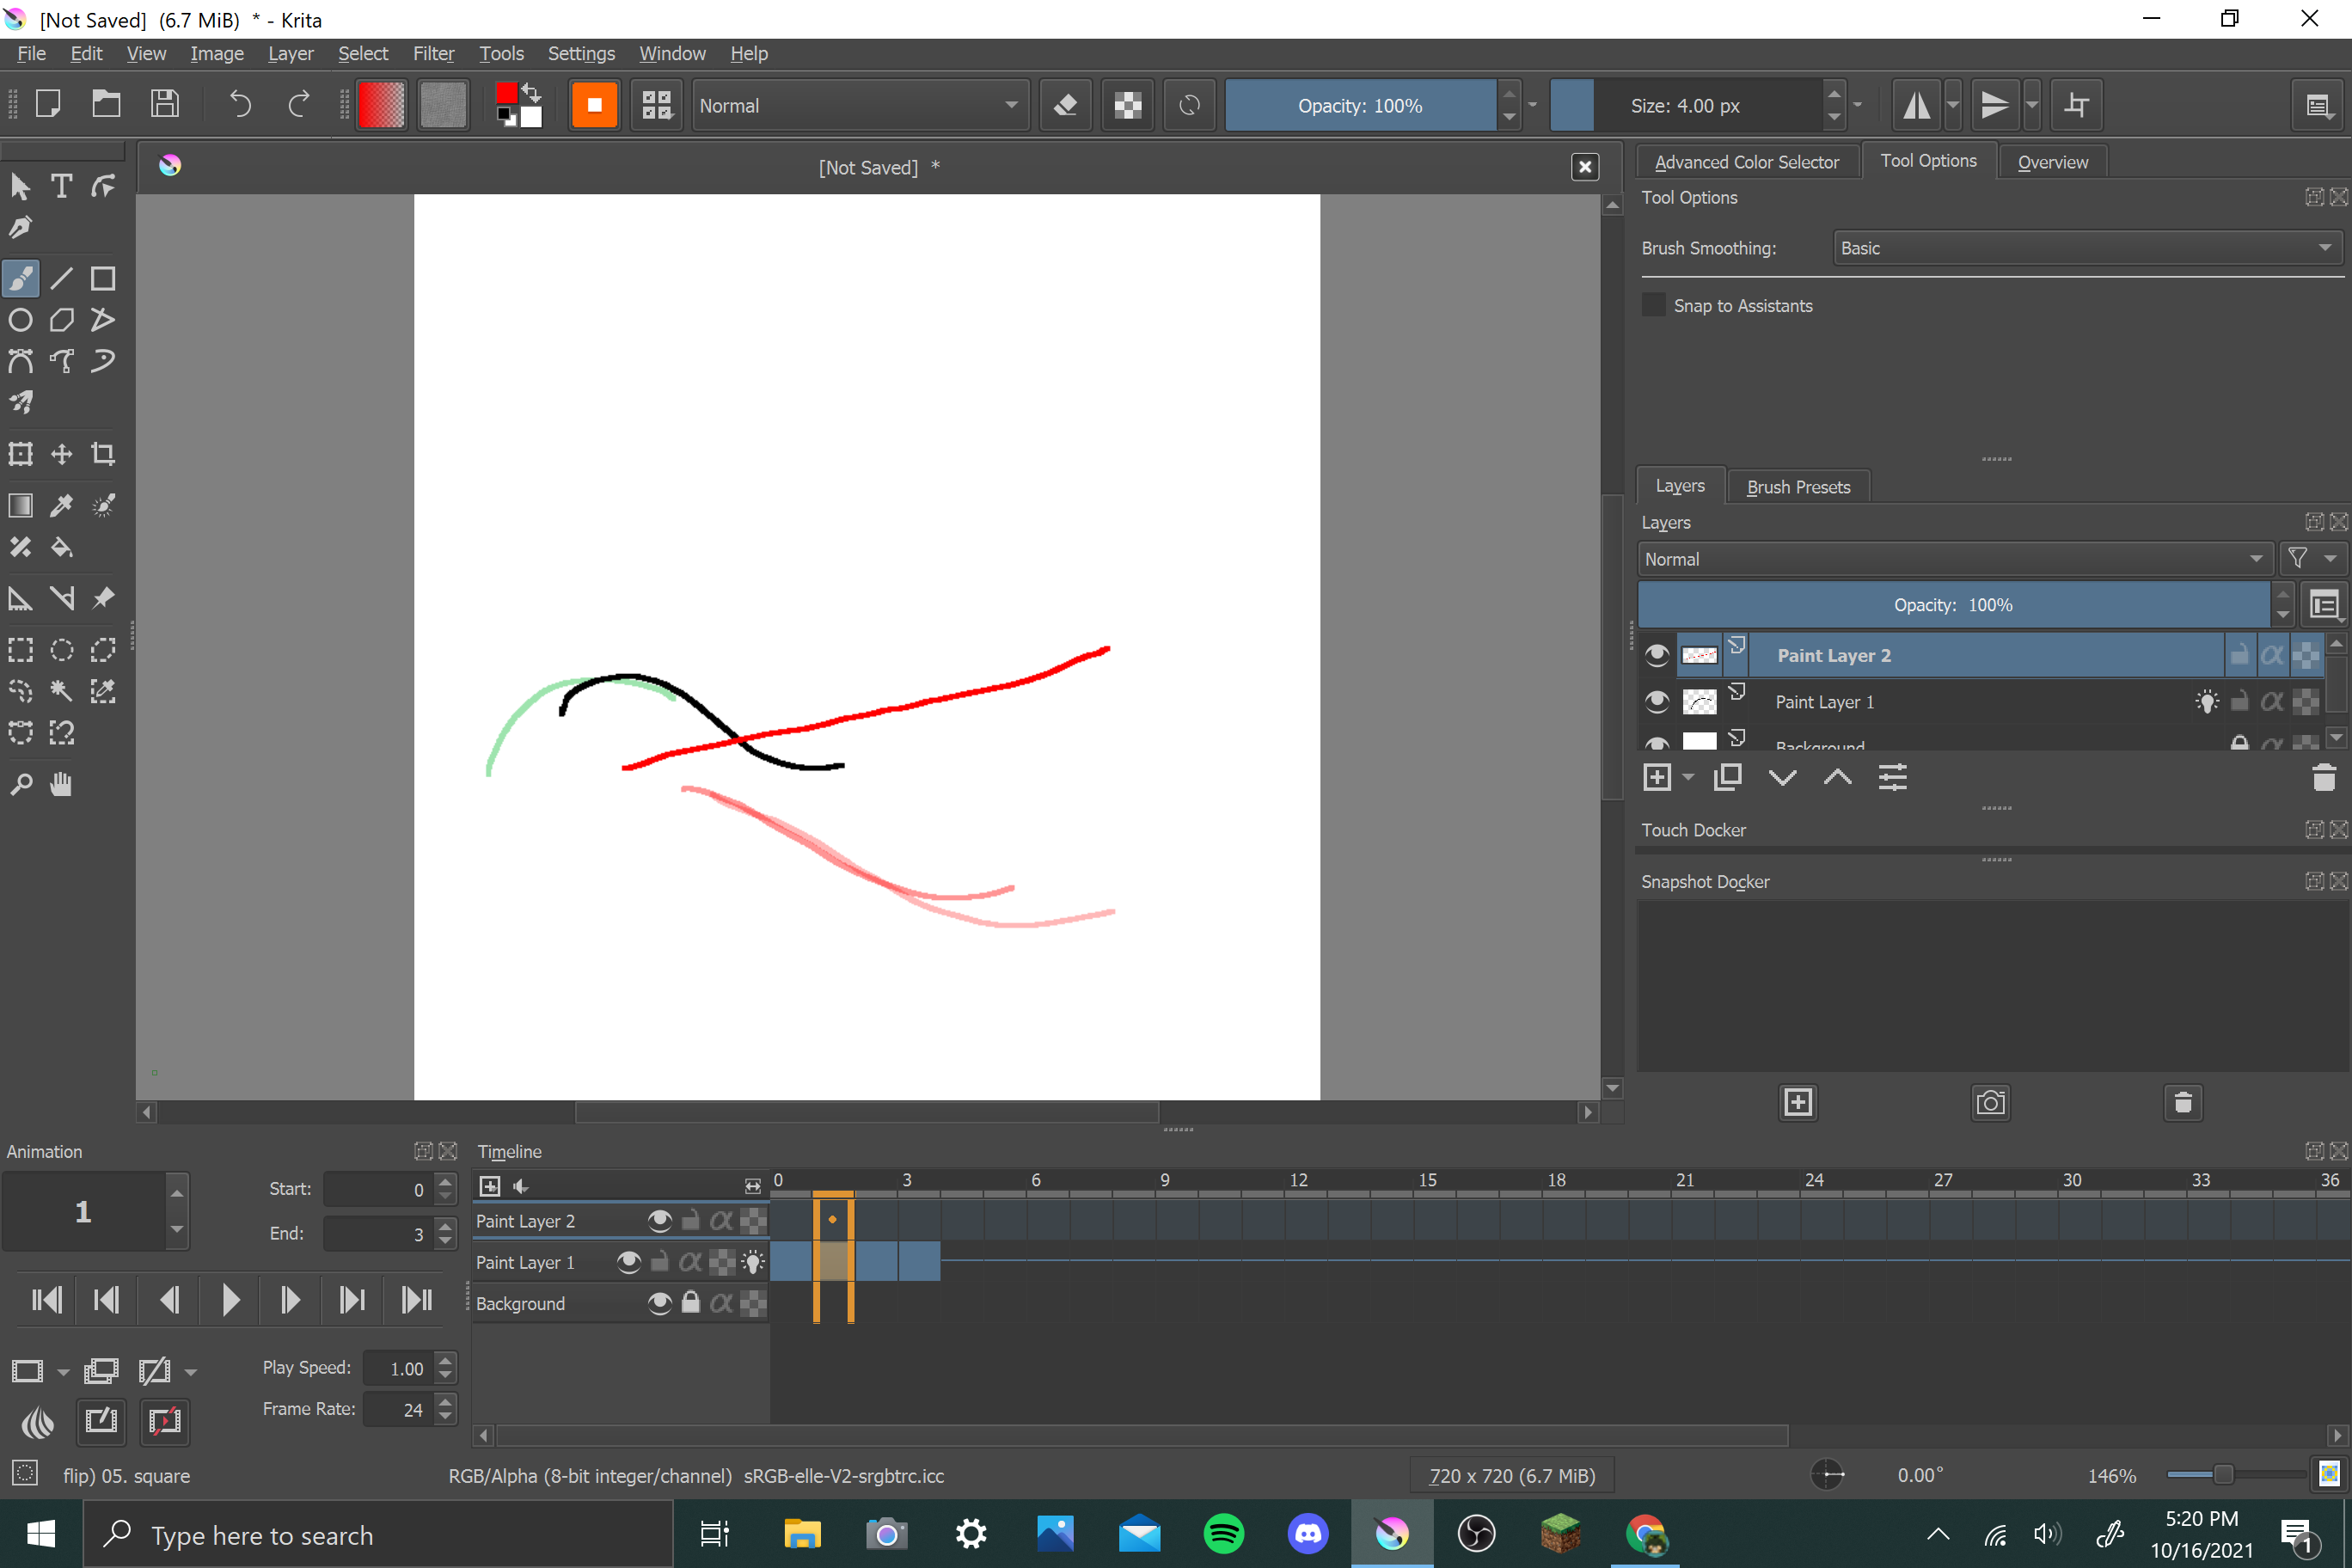Activate the Fill tool
Viewport: 2352px width, 1568px height.
[x=62, y=547]
